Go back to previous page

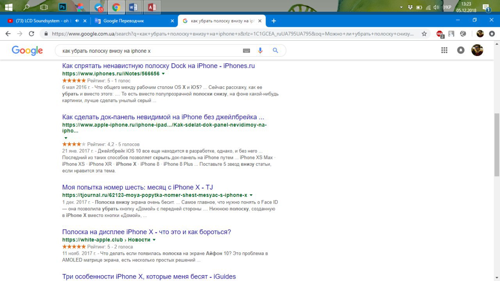tap(8, 34)
